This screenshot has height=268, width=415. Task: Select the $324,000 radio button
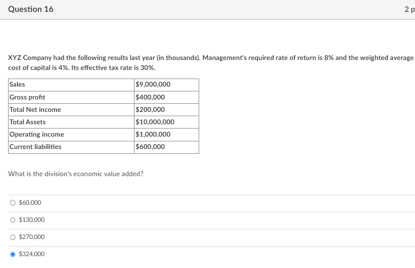13,254
